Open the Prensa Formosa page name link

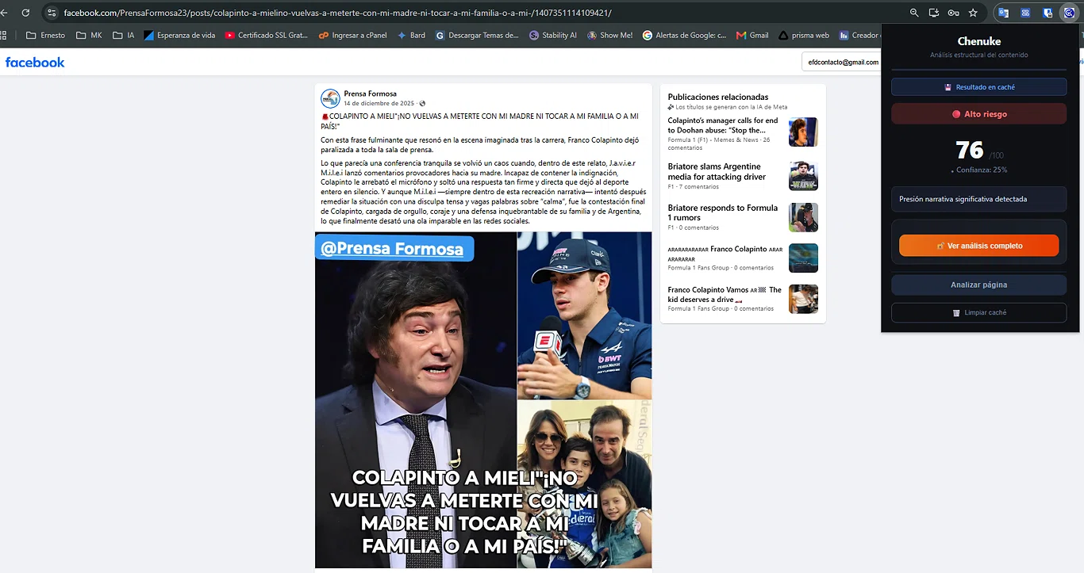coord(370,94)
